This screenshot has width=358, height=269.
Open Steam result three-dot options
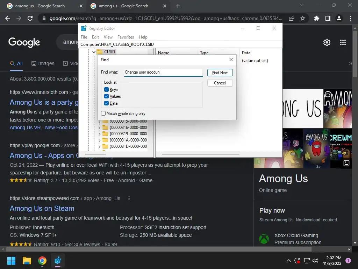(129, 198)
